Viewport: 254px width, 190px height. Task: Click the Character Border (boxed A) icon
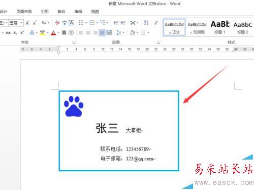click(71, 23)
